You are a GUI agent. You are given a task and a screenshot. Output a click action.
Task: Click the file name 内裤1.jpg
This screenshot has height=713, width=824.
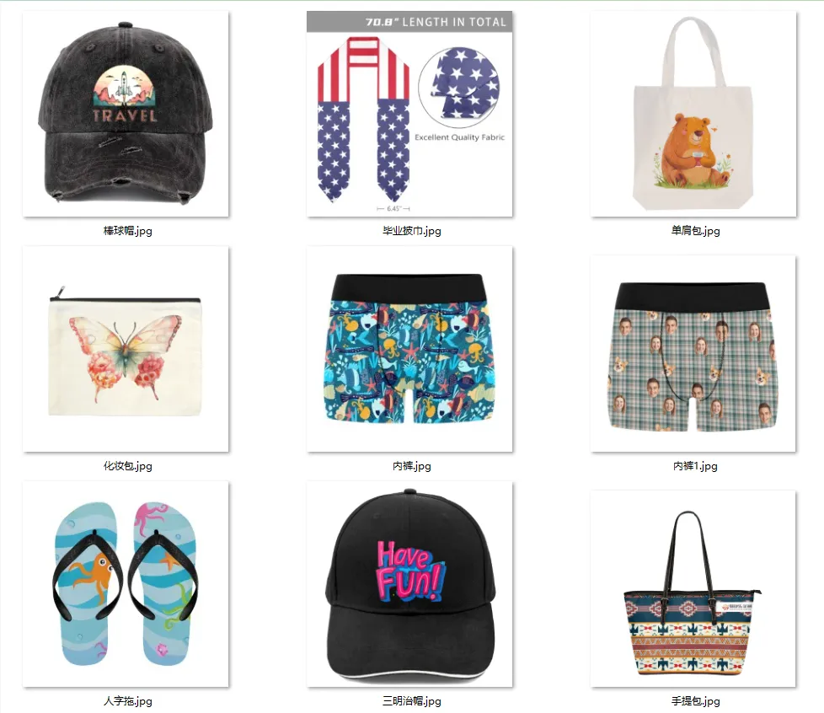pos(695,466)
